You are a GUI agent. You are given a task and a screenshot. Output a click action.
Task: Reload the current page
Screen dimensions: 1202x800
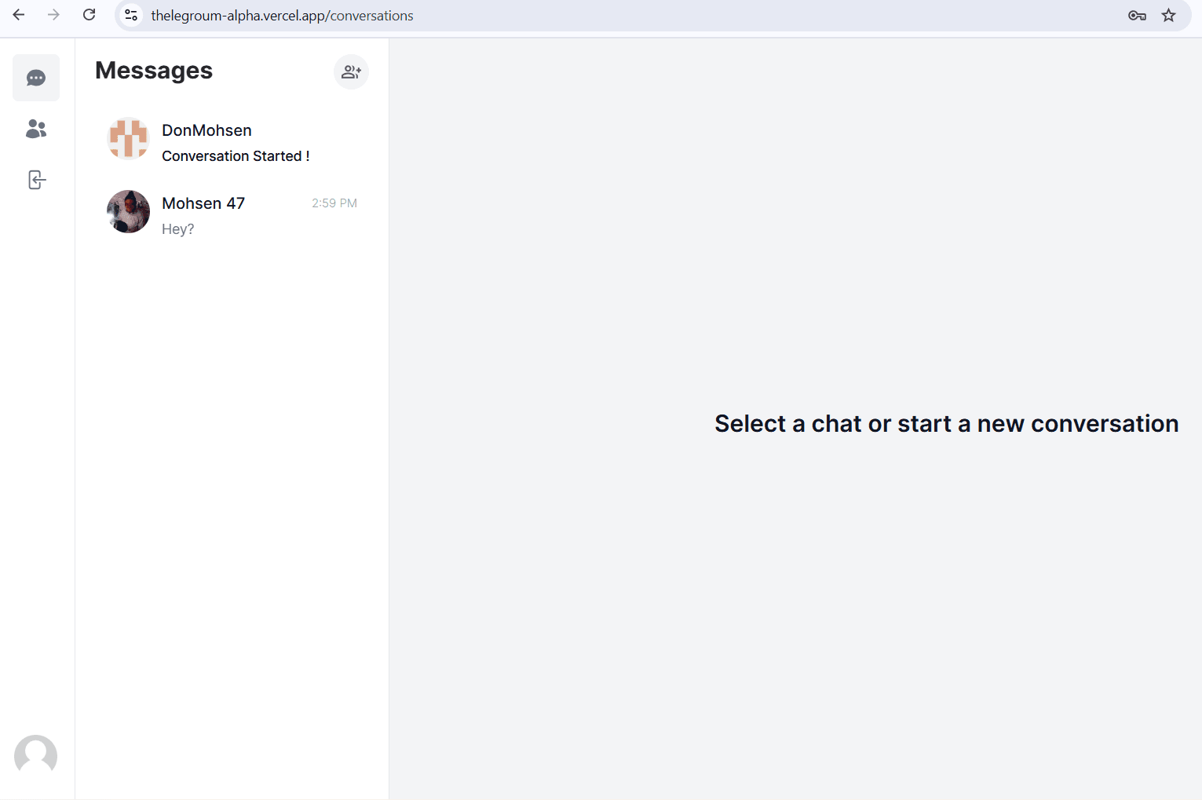[x=90, y=15]
